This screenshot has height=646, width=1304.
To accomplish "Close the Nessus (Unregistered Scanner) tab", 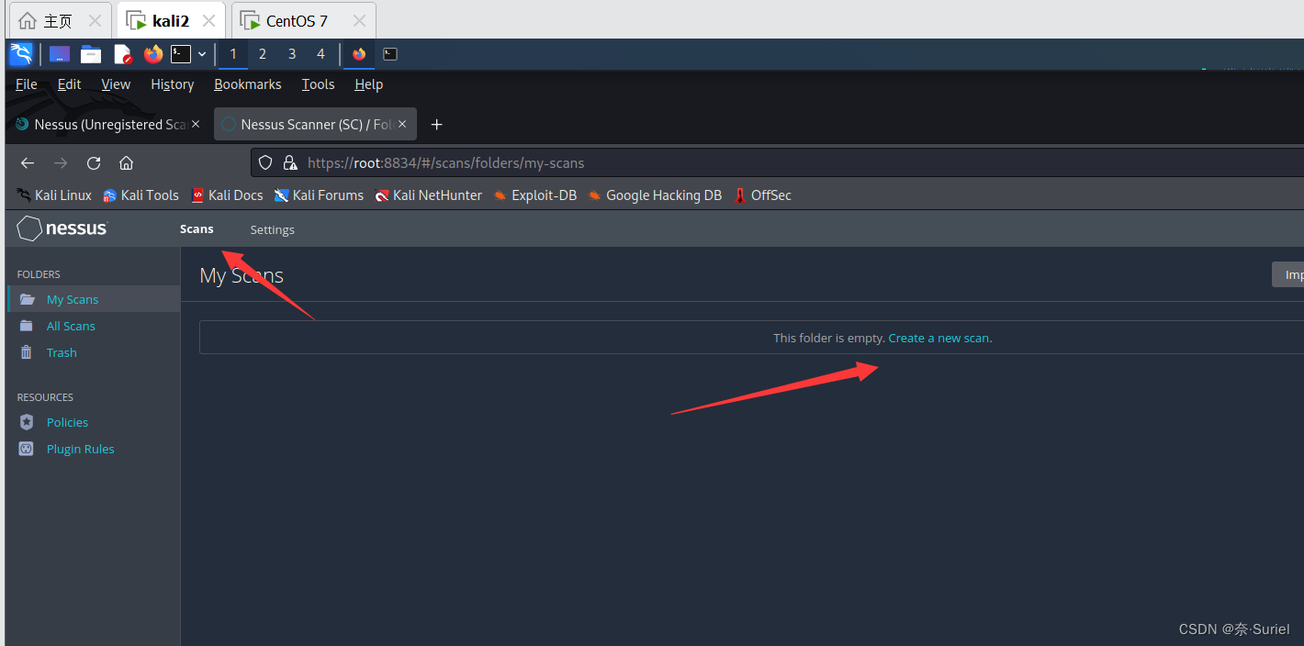I will [x=196, y=125].
